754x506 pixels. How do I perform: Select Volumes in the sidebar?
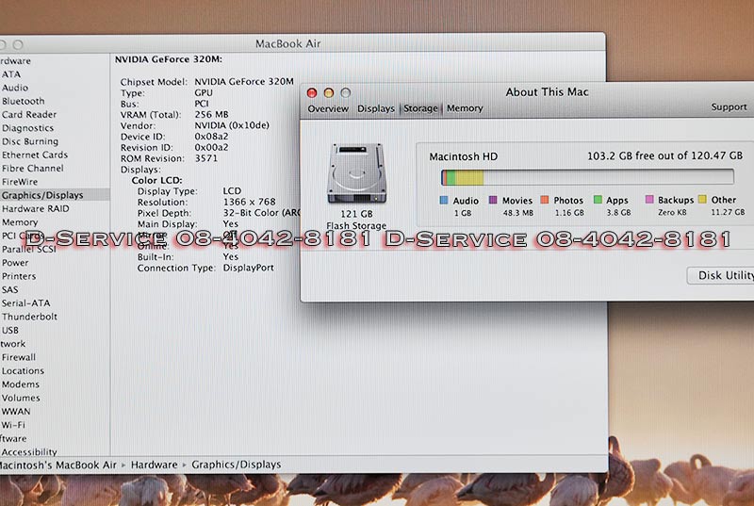tap(21, 398)
